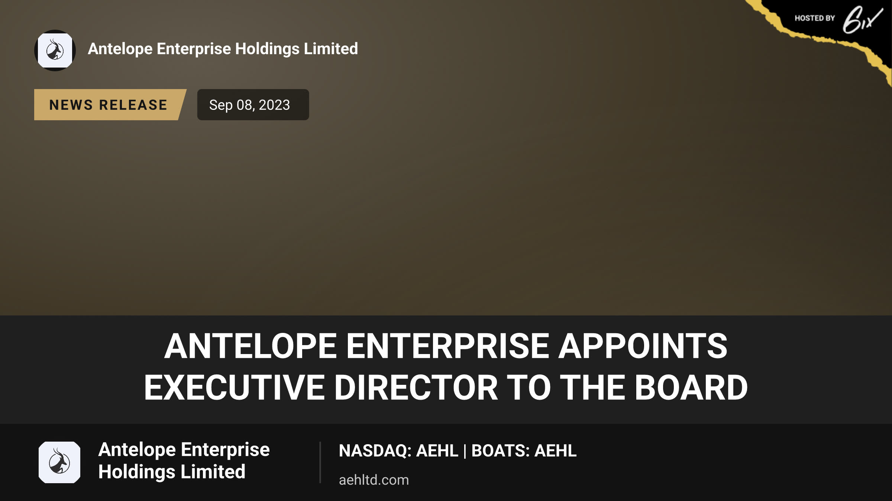Click the separator between NASDAQ and BOATS

(465, 451)
